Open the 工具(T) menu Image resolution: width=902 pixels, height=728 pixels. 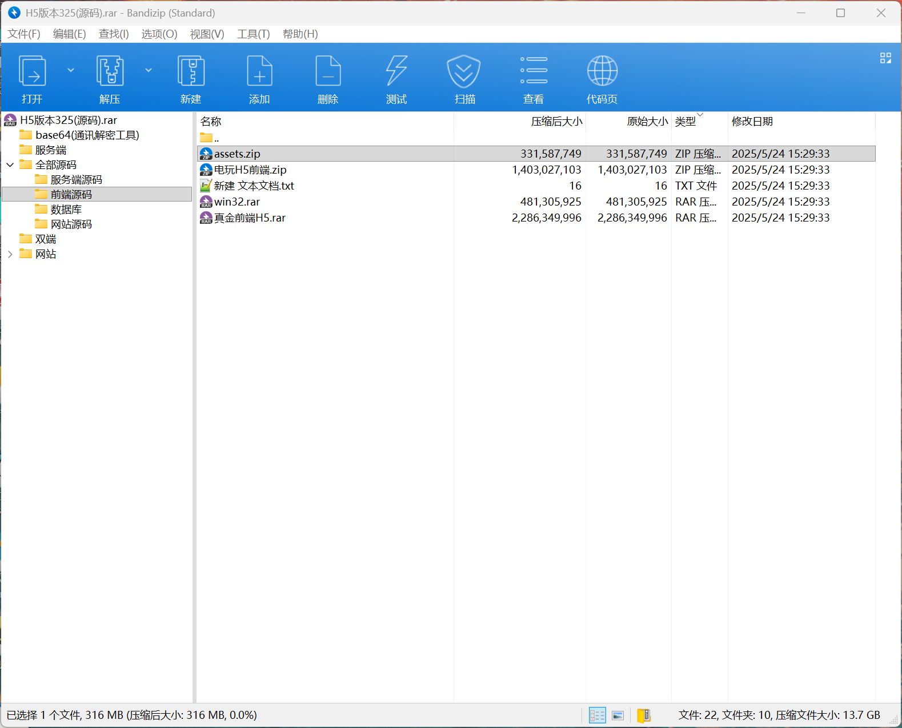pos(253,34)
